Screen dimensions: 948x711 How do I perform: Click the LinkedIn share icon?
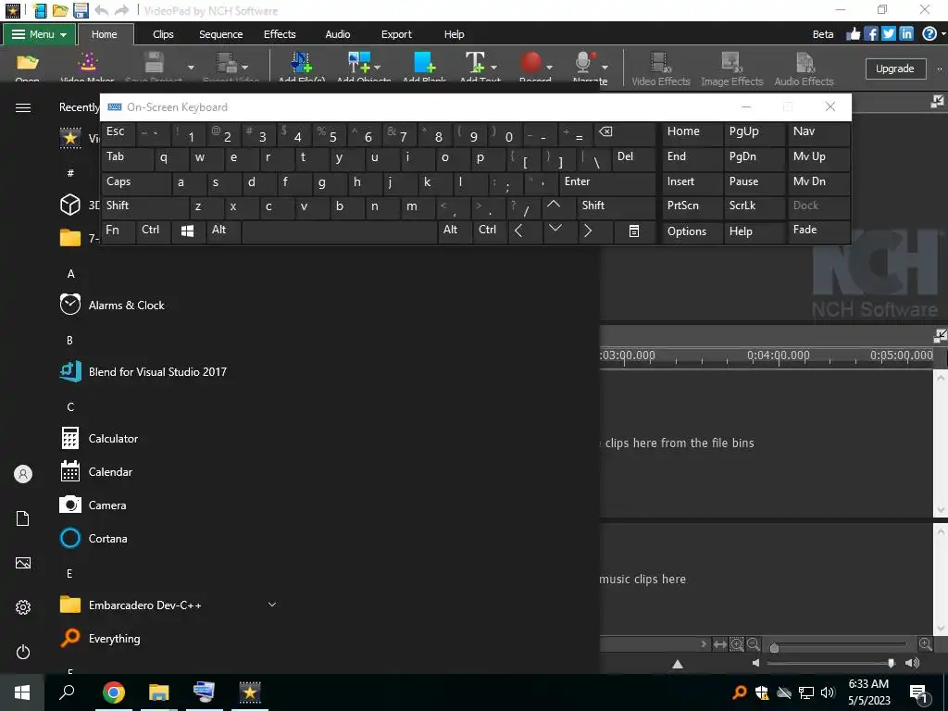905,34
